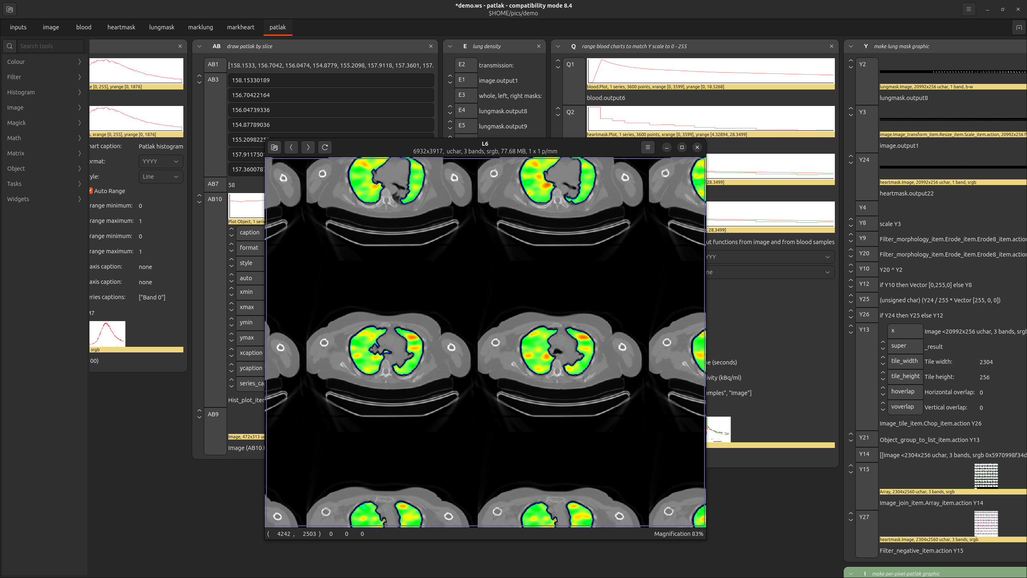Open the L6 image window duplicate icon
1027x578 pixels.
(274, 147)
